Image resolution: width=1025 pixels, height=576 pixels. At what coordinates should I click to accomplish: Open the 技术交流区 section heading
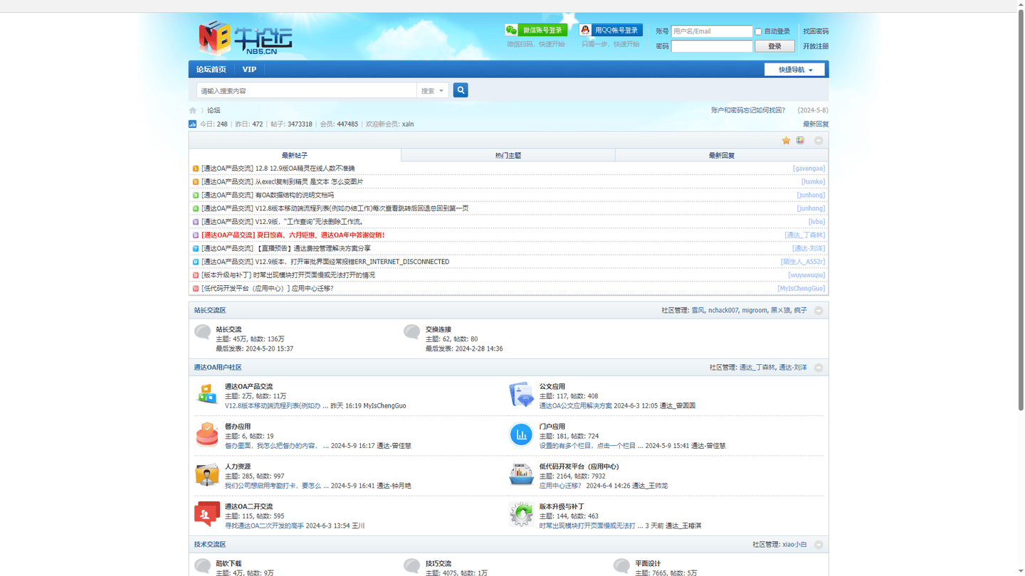tap(210, 545)
